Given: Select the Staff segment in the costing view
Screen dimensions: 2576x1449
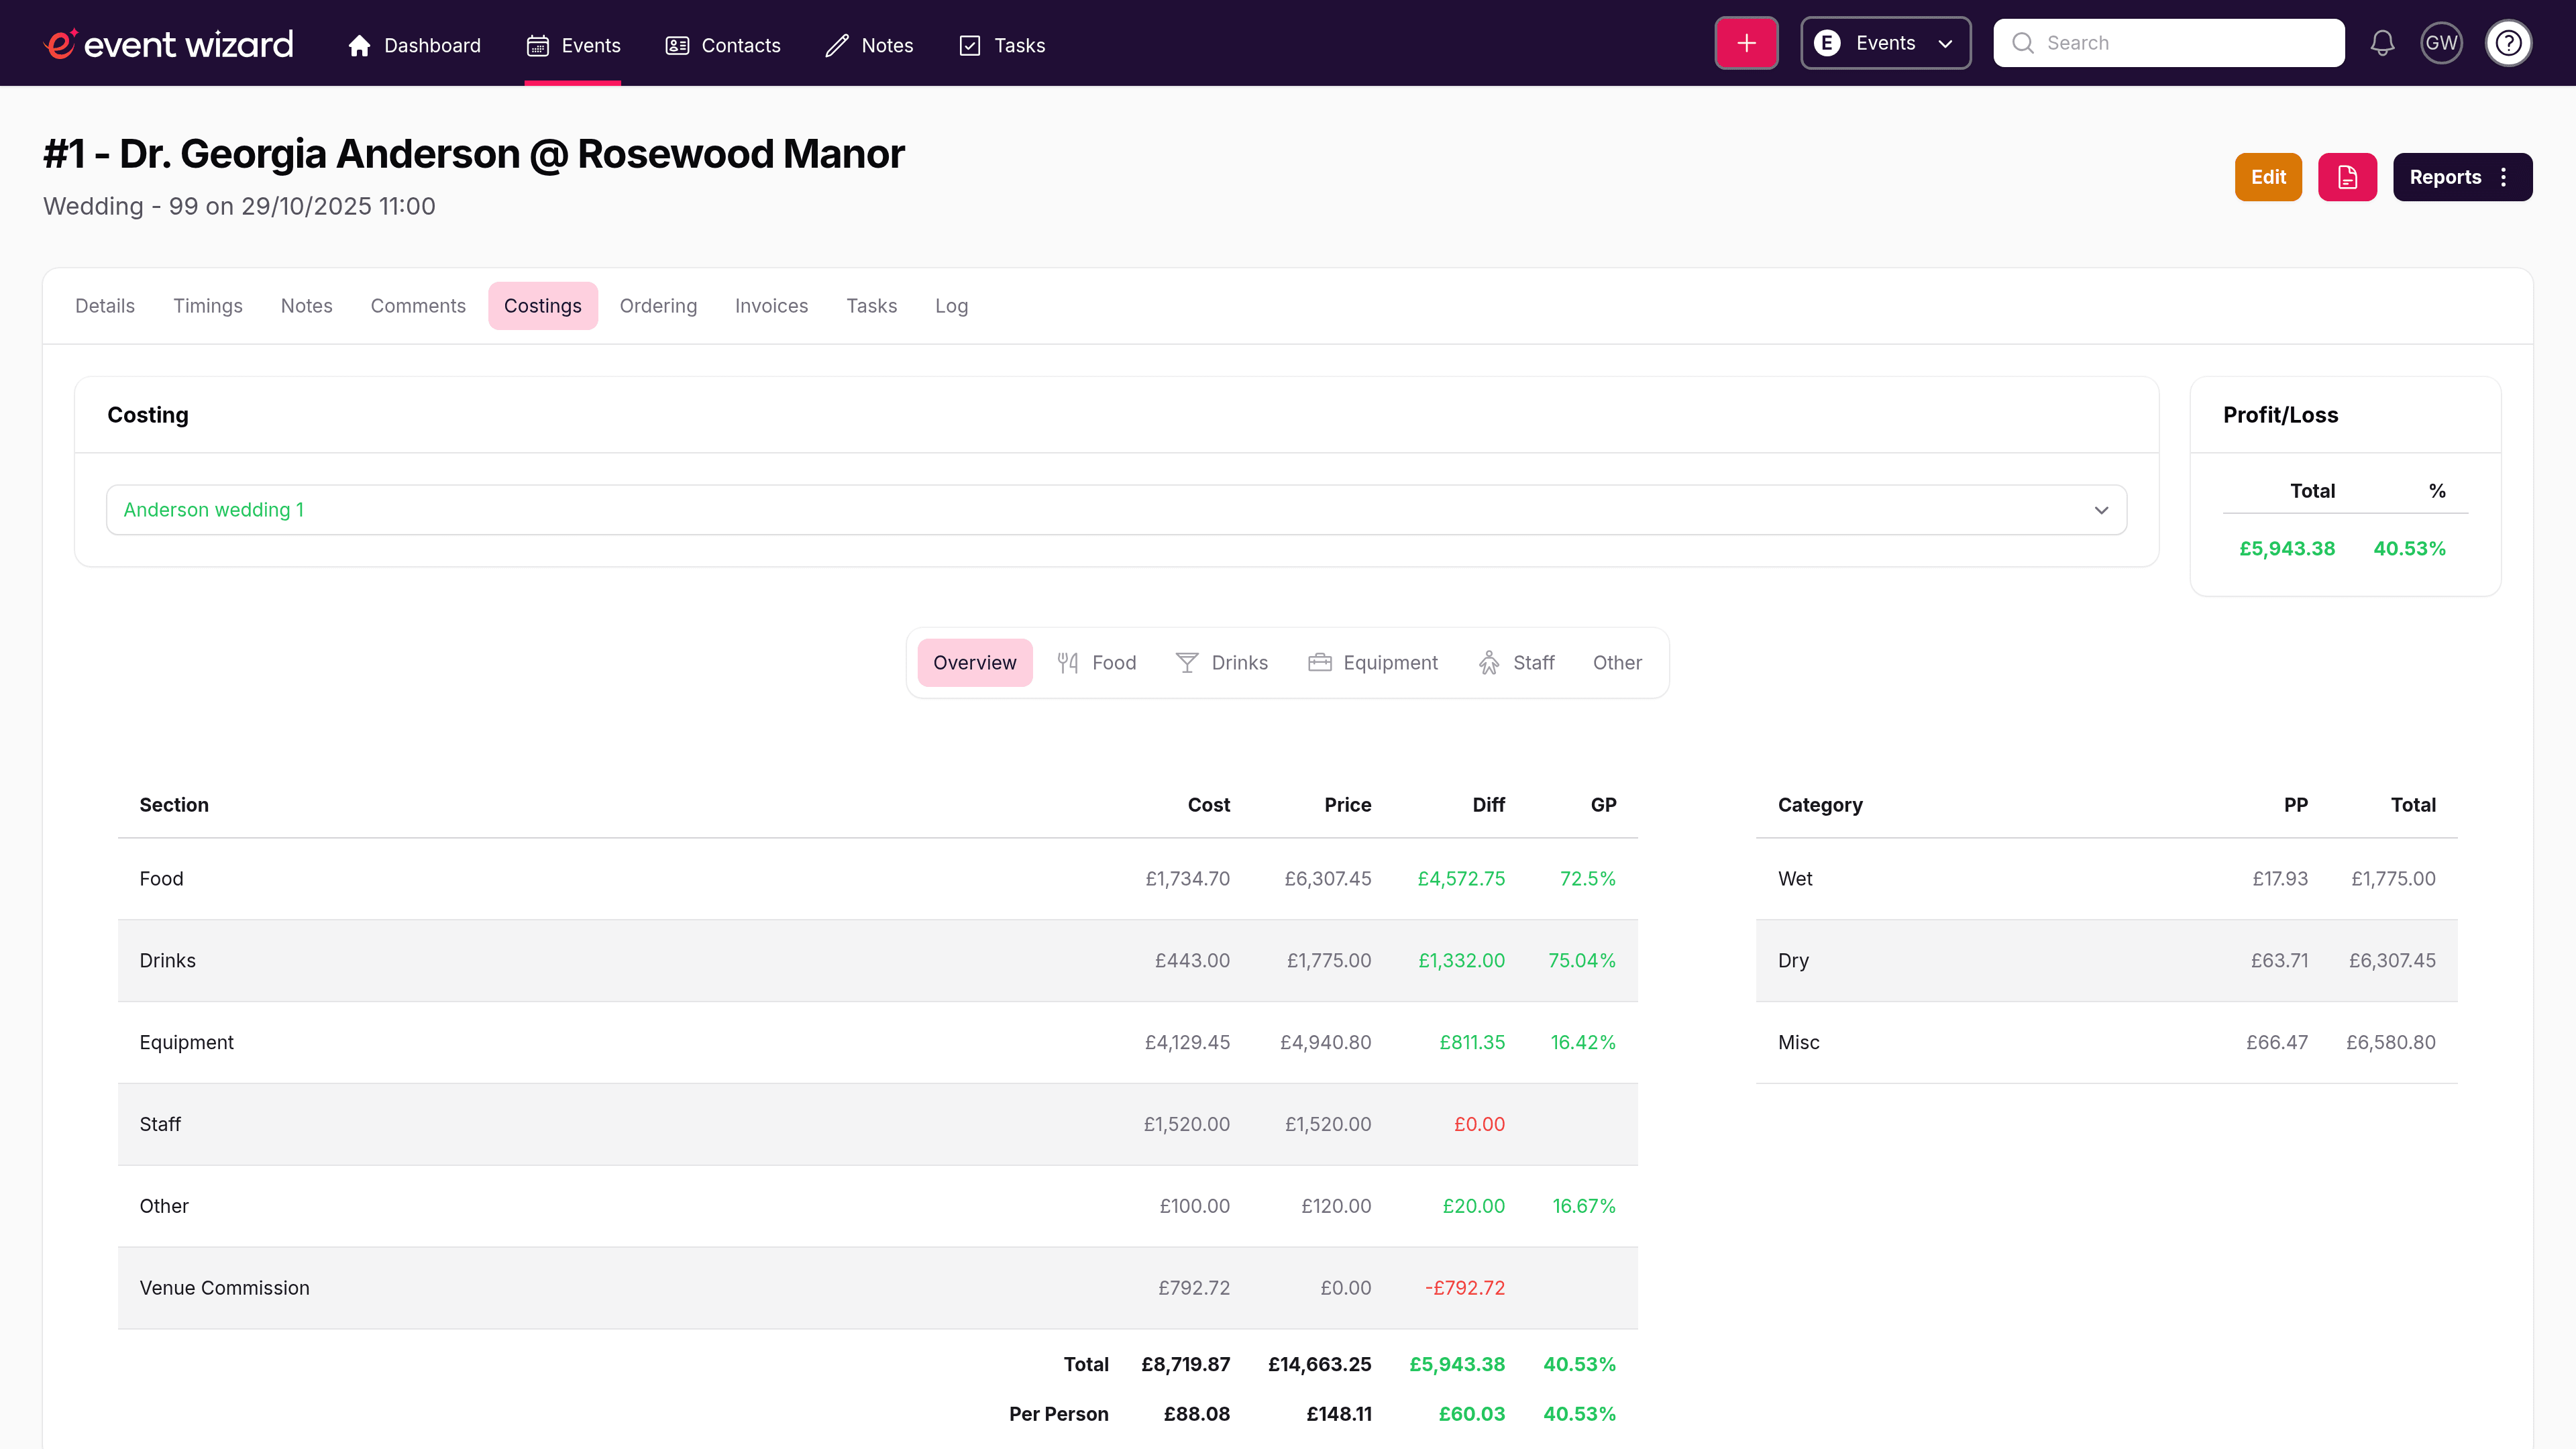Looking at the screenshot, I should pyautogui.click(x=1516, y=662).
